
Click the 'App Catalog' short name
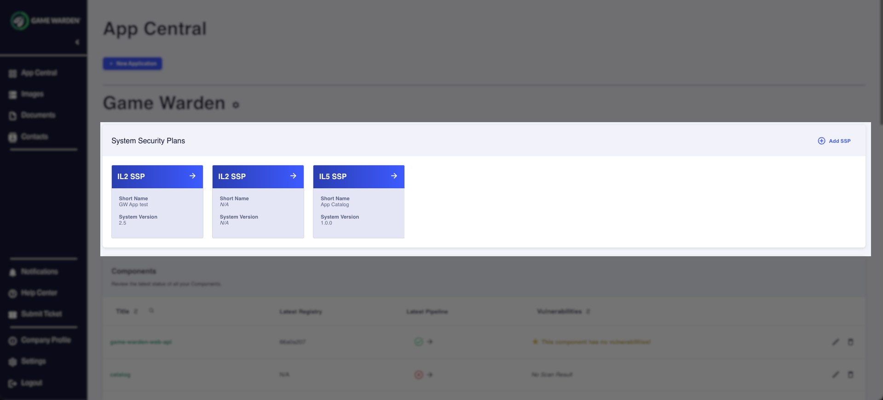point(335,205)
